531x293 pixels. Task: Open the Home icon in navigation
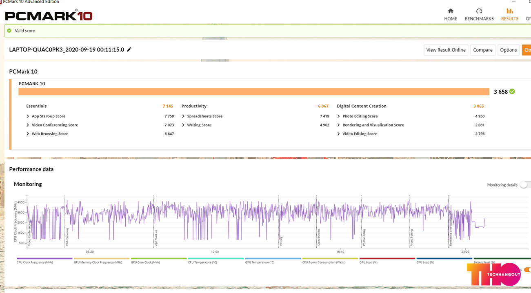pos(451,11)
